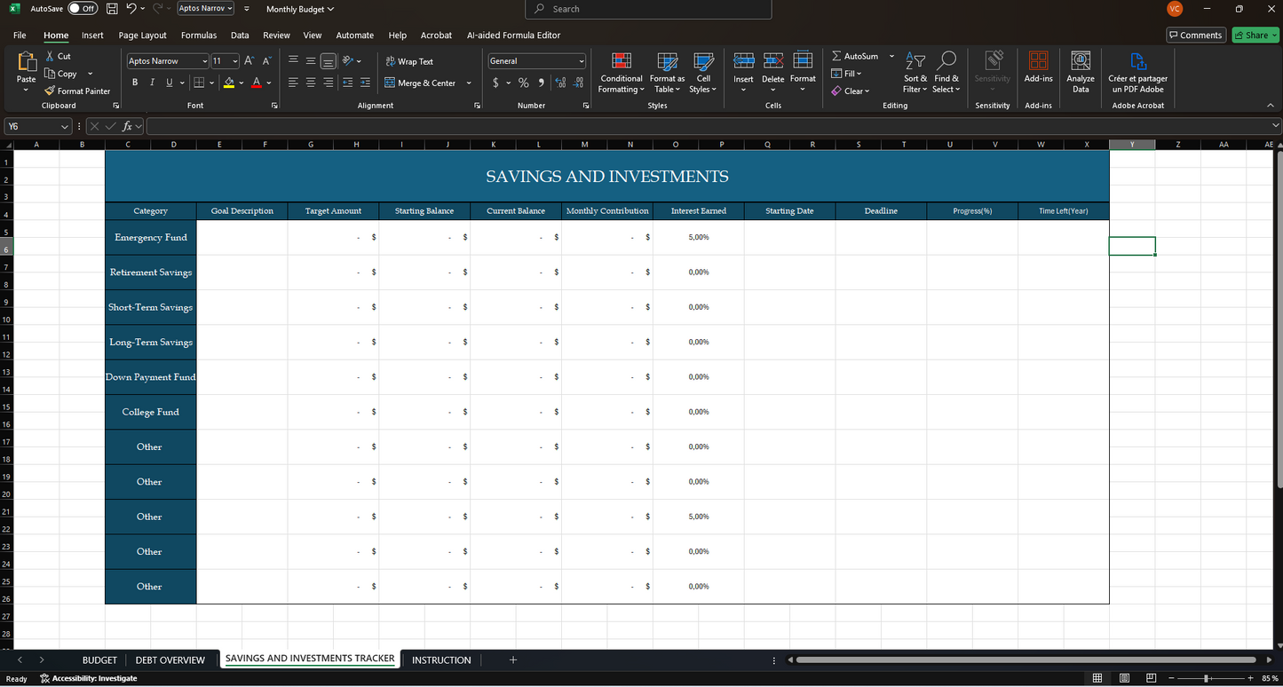The image size is (1283, 687).
Task: Expand the Format as Table menu
Action: [667, 73]
